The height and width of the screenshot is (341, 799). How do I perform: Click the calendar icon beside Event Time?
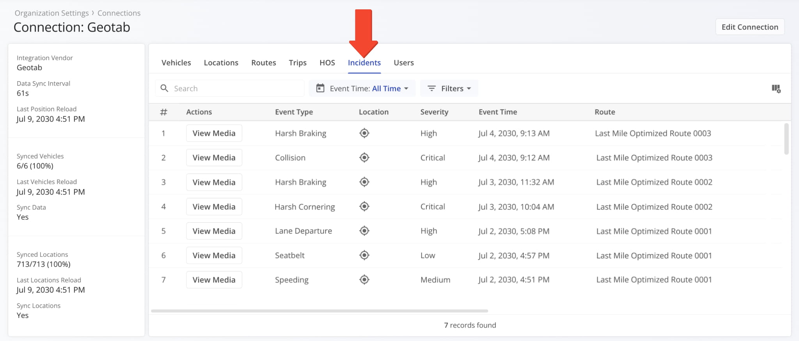tap(320, 88)
